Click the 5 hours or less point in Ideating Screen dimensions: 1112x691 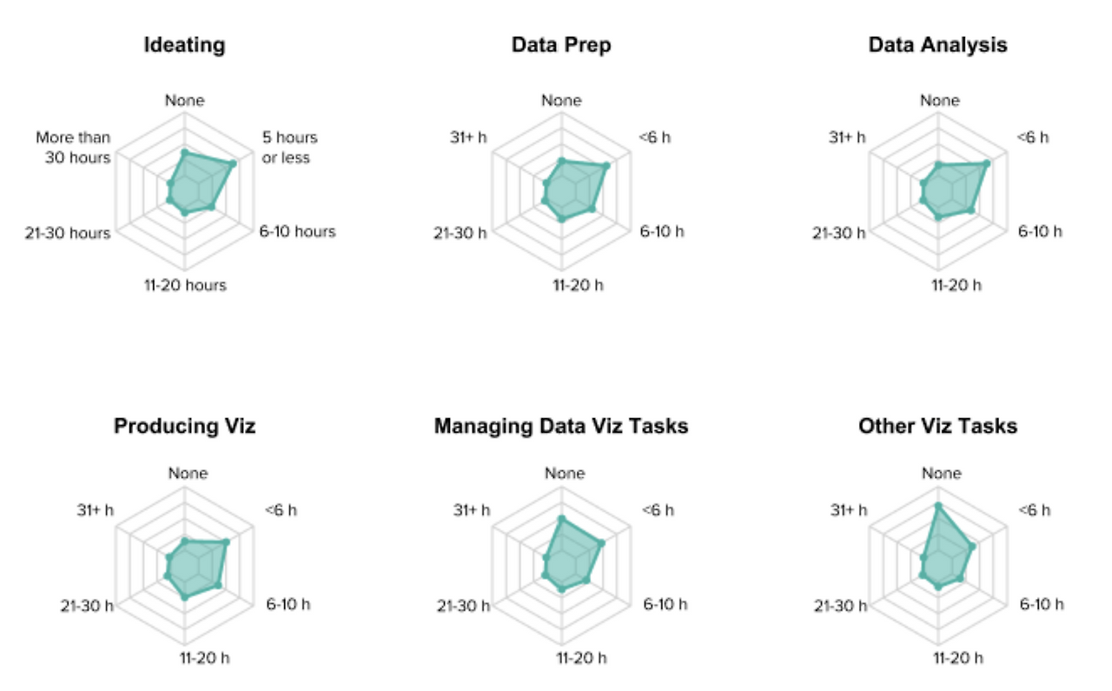[233, 163]
